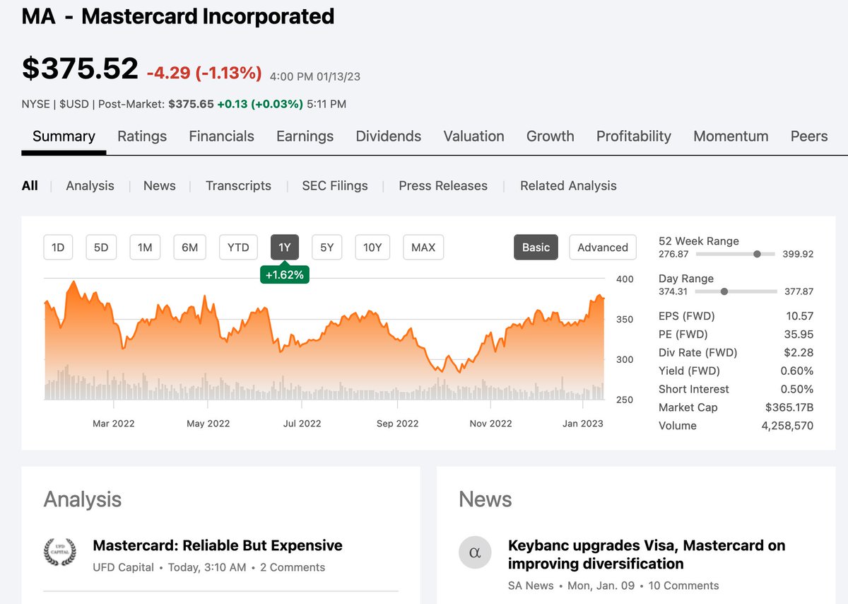
Task: Click the Summary tab
Action: [64, 137]
